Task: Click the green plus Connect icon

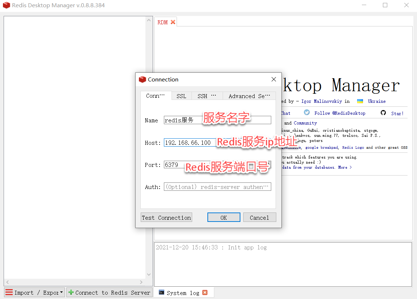Action: click(x=71, y=292)
